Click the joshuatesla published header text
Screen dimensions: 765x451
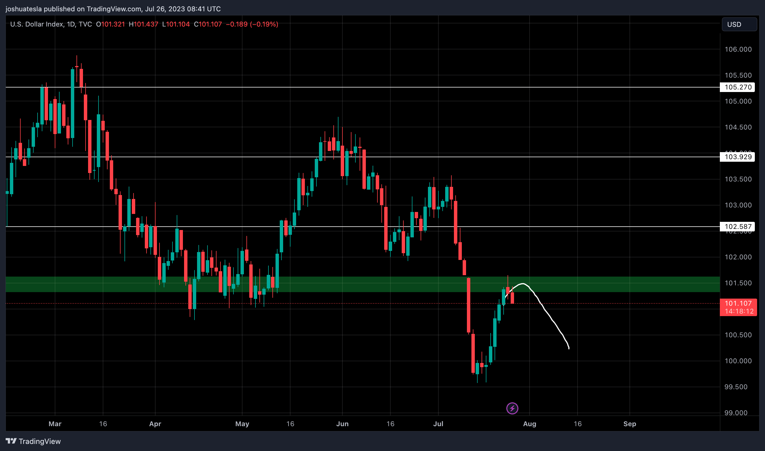tap(113, 9)
